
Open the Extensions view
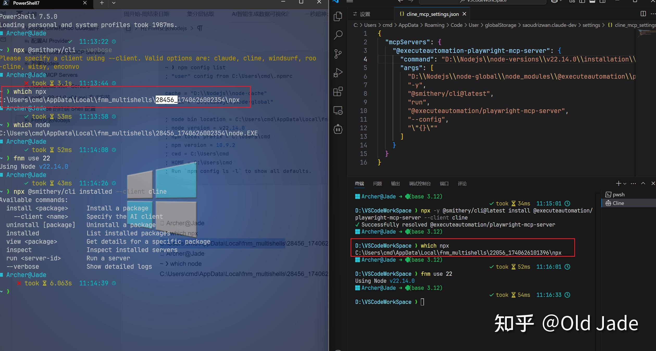tap(338, 92)
